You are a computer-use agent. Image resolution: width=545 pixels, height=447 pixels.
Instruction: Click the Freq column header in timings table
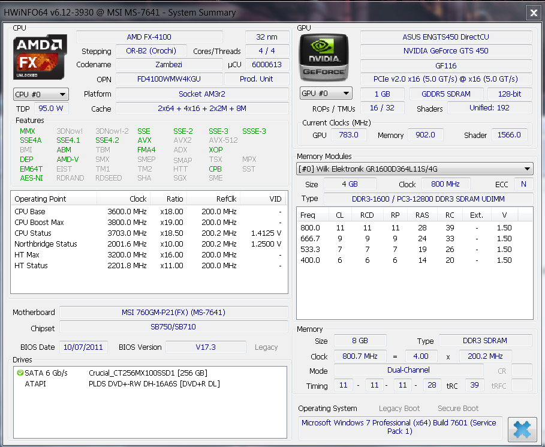coord(313,215)
